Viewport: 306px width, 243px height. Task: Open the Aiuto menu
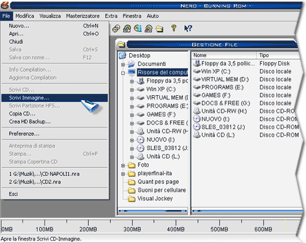tap(152, 16)
